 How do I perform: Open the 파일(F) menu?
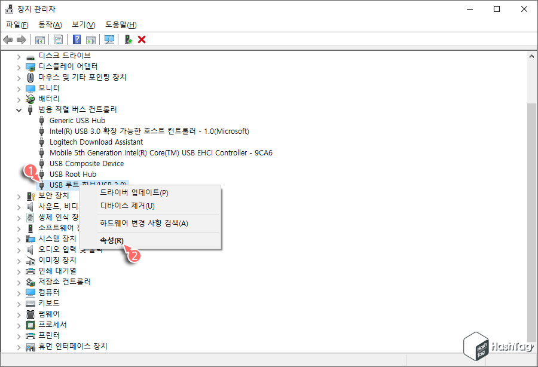pos(17,25)
